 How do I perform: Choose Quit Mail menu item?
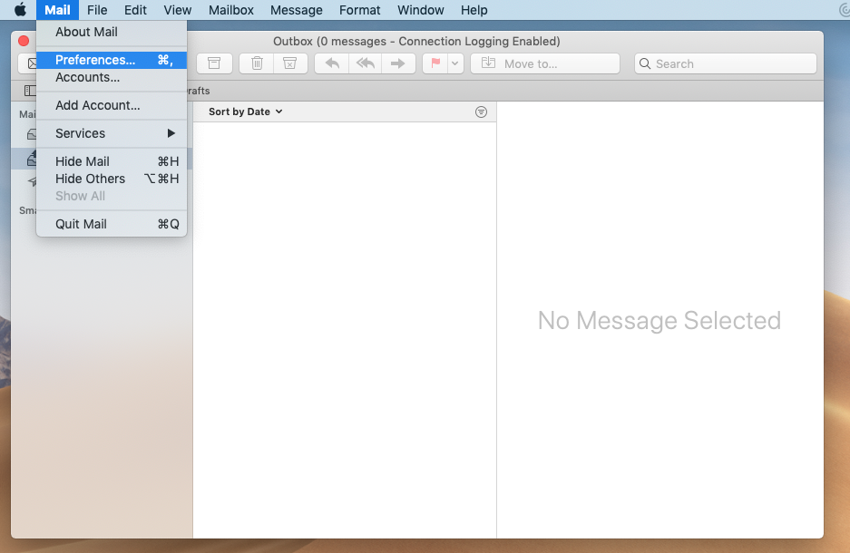[112, 224]
